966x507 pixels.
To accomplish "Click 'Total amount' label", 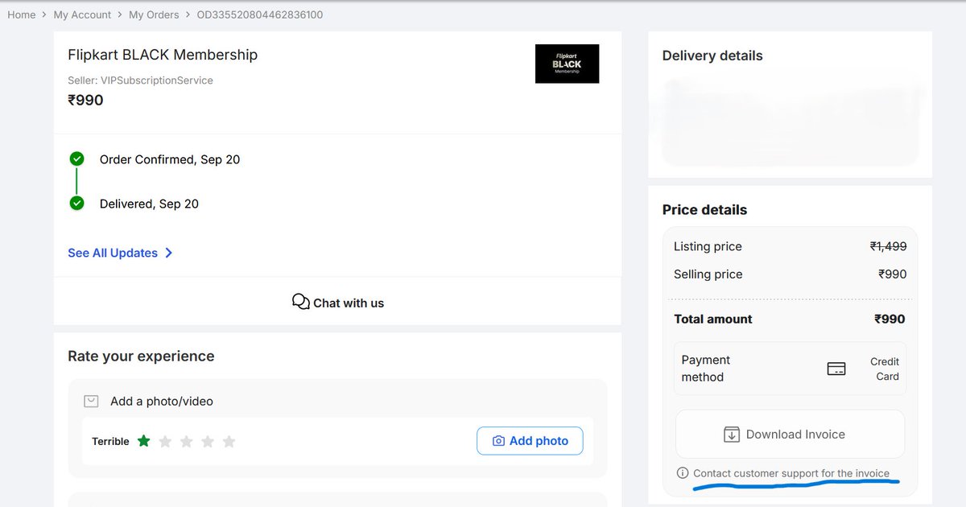I will coord(712,319).
